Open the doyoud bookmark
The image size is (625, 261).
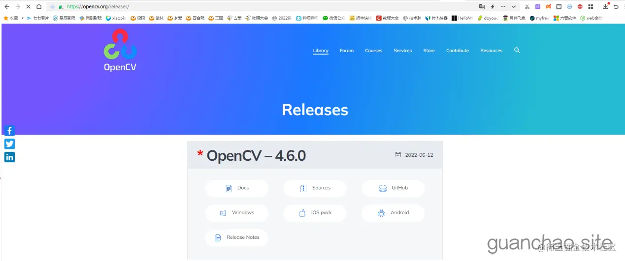488,18
